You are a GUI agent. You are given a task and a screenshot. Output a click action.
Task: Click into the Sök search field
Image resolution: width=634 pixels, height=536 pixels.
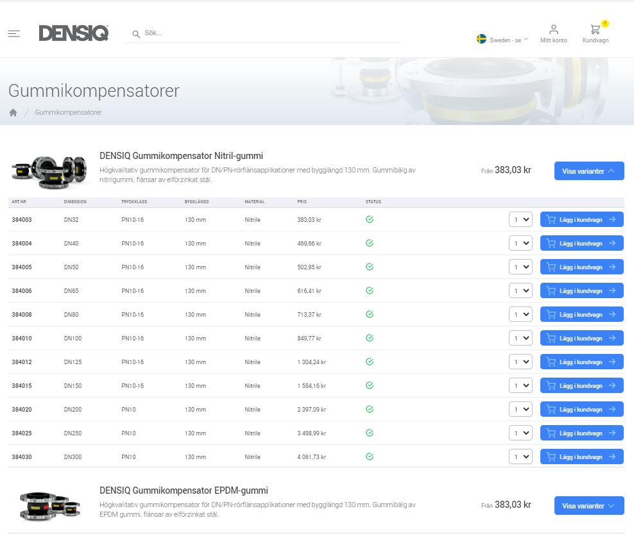tap(270, 33)
